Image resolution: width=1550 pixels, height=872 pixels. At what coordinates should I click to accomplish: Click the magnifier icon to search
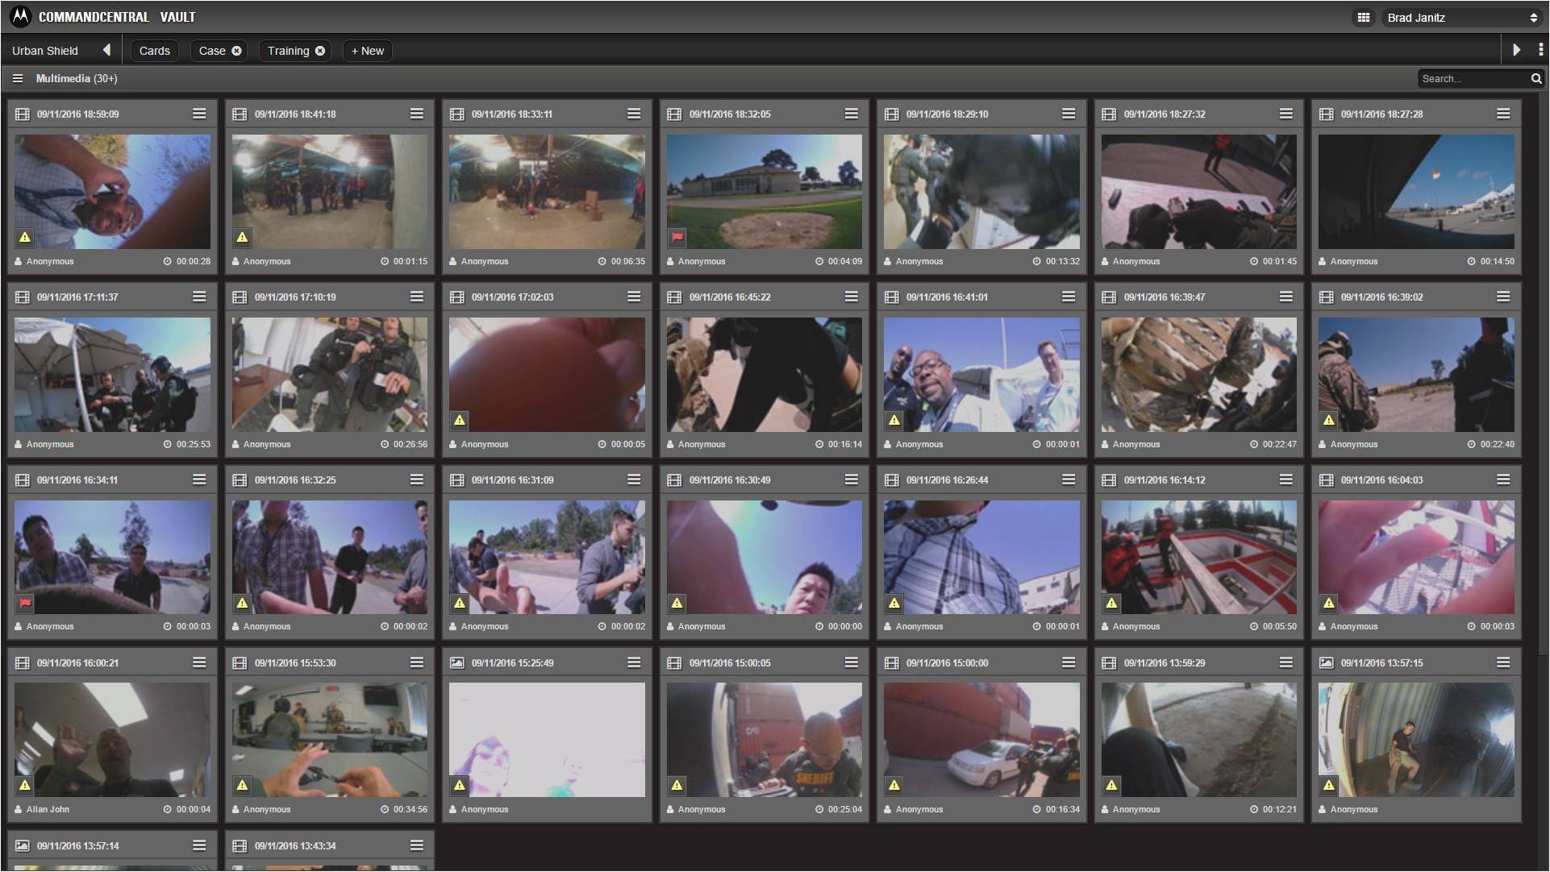[1536, 78]
